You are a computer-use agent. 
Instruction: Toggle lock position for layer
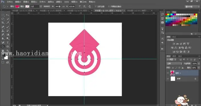pos(179,68)
